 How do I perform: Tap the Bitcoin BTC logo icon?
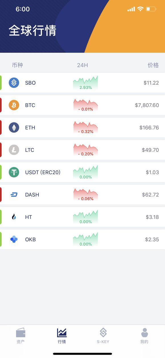(x=14, y=105)
